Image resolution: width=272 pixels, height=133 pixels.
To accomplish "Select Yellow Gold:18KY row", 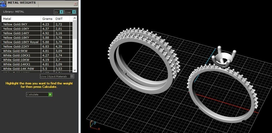I will pyautogui.click(x=37, y=38).
